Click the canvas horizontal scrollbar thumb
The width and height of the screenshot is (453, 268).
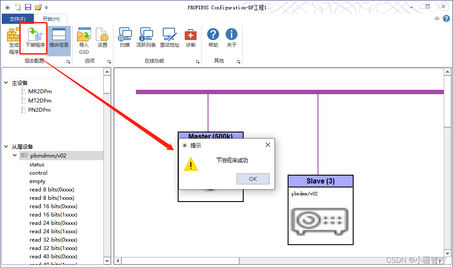pos(181,261)
